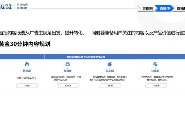The image size is (185, 117).
Task: Click the Changan logo in the header
Action: click(6, 6)
